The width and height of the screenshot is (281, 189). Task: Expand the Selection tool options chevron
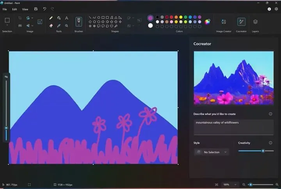7,25
